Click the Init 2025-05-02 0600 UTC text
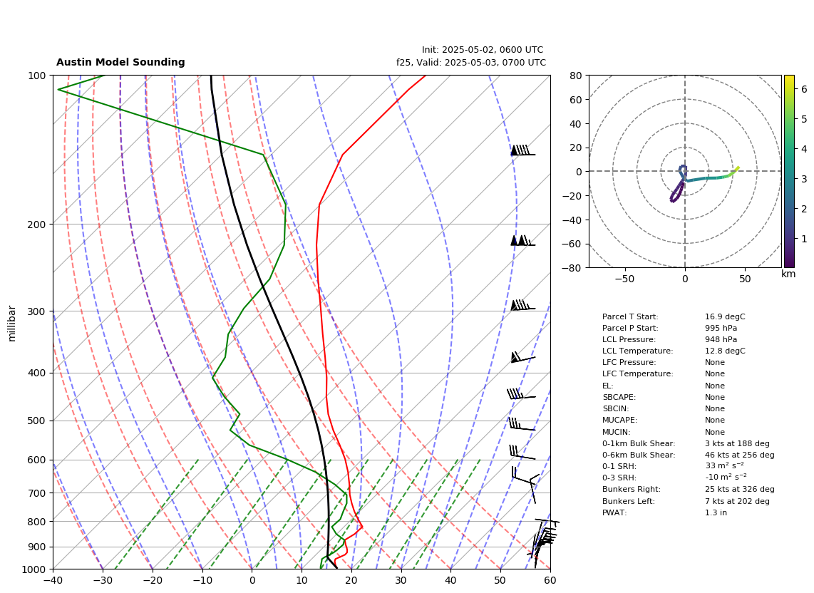The width and height of the screenshot is (814, 593). 483,50
